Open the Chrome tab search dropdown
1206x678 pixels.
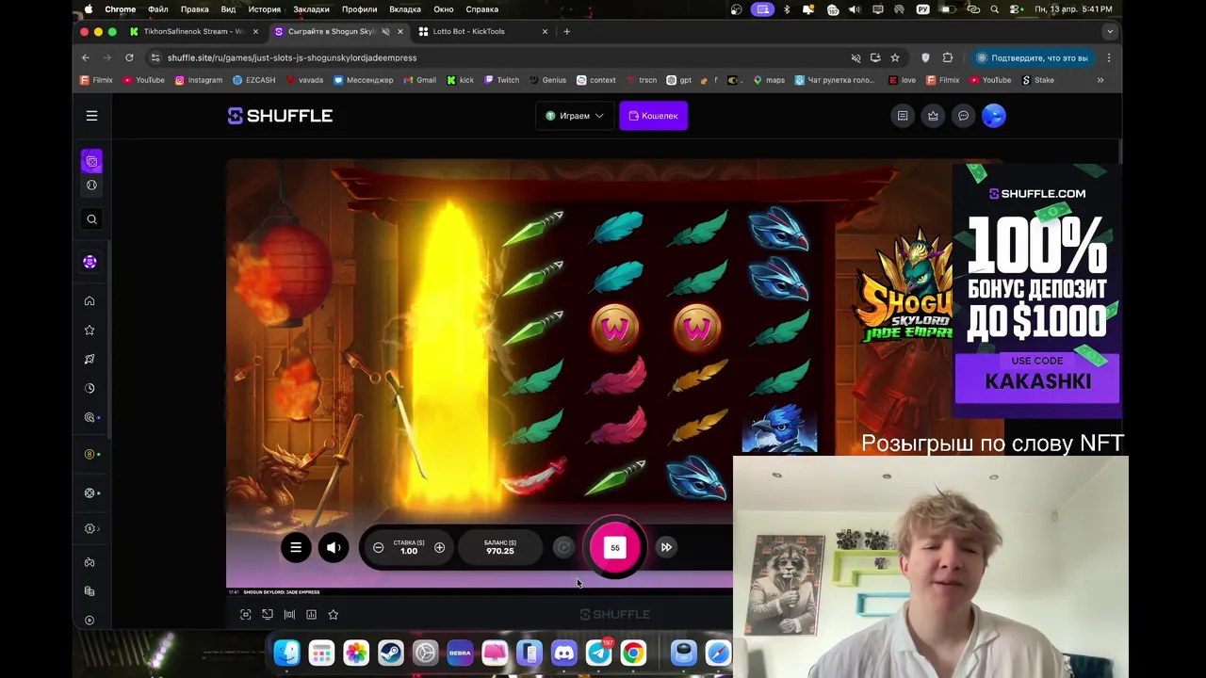click(x=1109, y=31)
